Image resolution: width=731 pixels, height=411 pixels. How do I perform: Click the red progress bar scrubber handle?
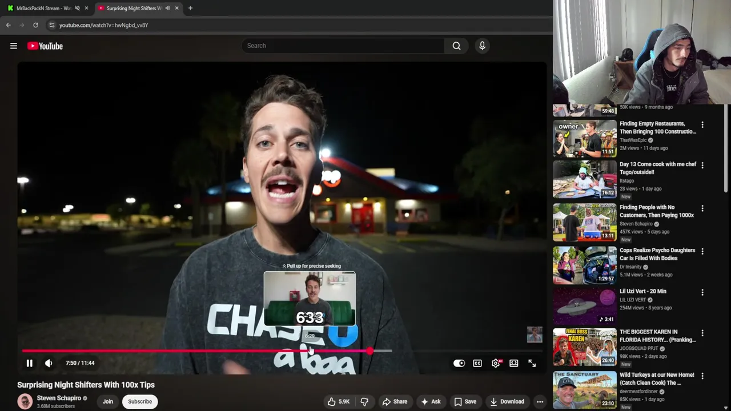click(370, 351)
